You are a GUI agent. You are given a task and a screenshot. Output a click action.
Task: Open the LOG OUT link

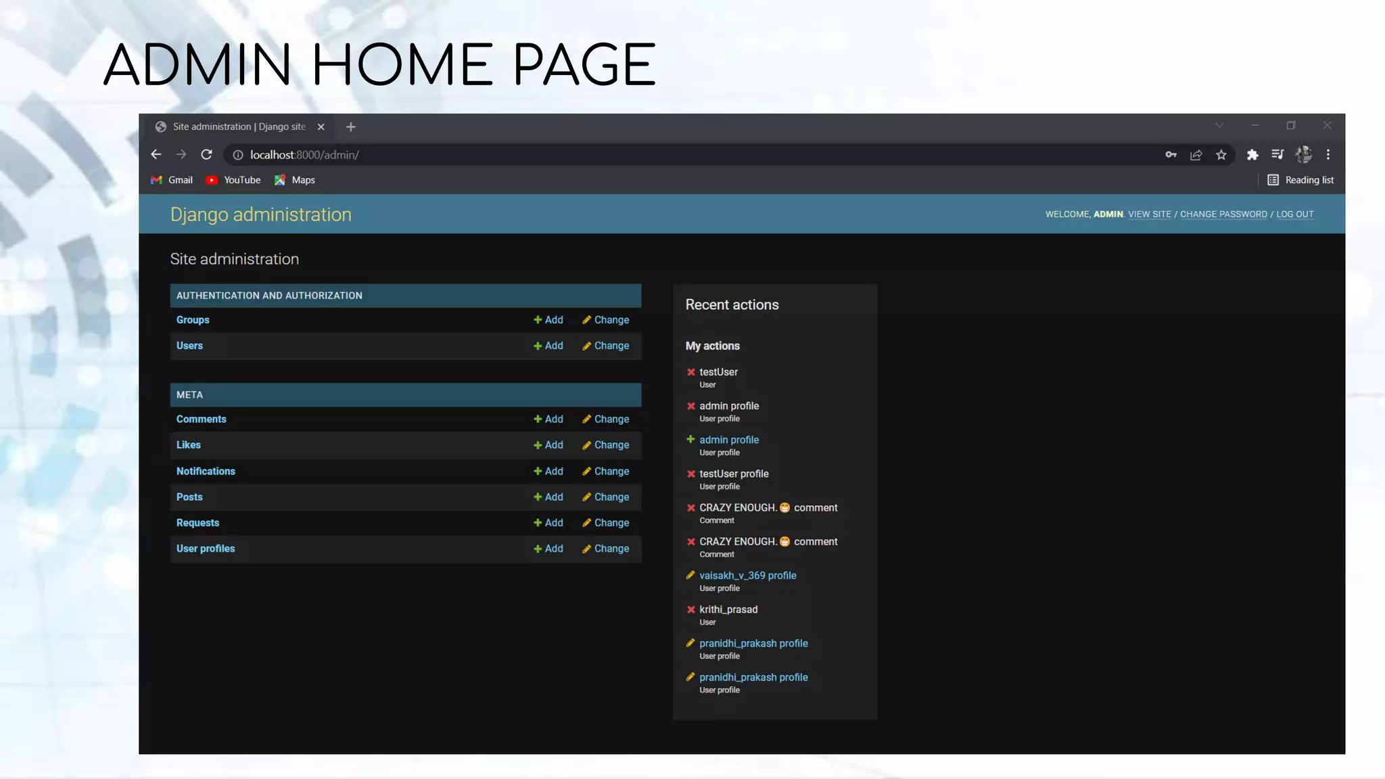[x=1294, y=214]
